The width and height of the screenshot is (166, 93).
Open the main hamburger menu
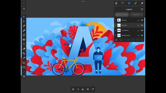pyautogui.click(x=24, y=9)
